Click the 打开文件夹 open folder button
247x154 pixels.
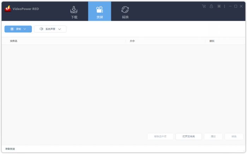click(189, 137)
